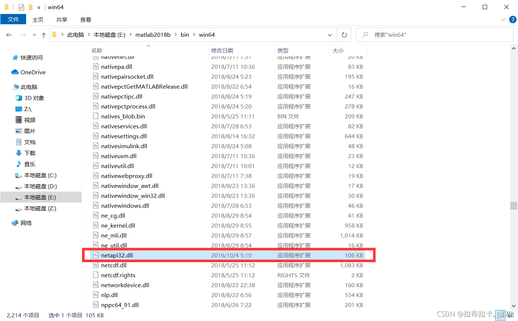Viewport: 518px width, 321px height.
Task: Click the scrollbar down arrow
Action: pos(514,306)
